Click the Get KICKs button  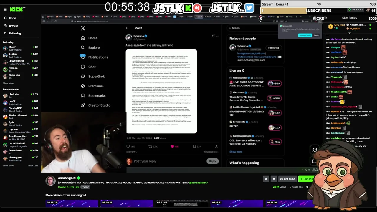click(x=355, y=10)
